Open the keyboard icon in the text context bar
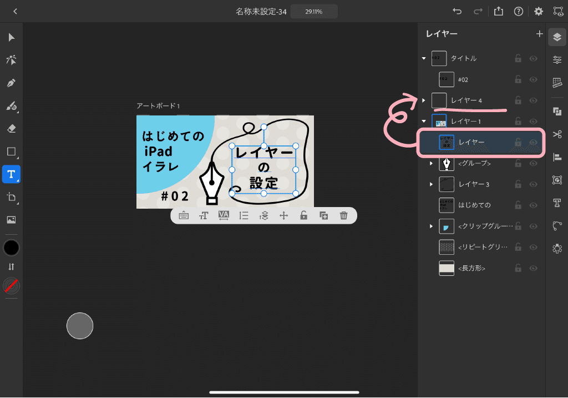Viewport: 568px width, 398px height. [x=184, y=215]
